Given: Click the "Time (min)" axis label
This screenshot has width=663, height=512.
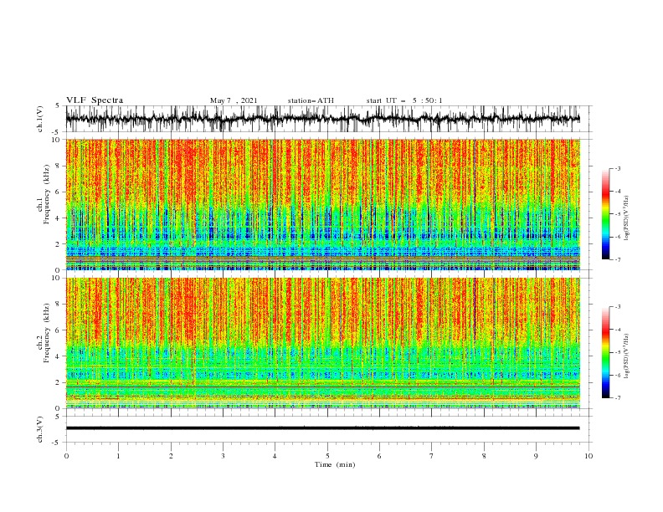Looking at the screenshot, I should click(x=335, y=464).
